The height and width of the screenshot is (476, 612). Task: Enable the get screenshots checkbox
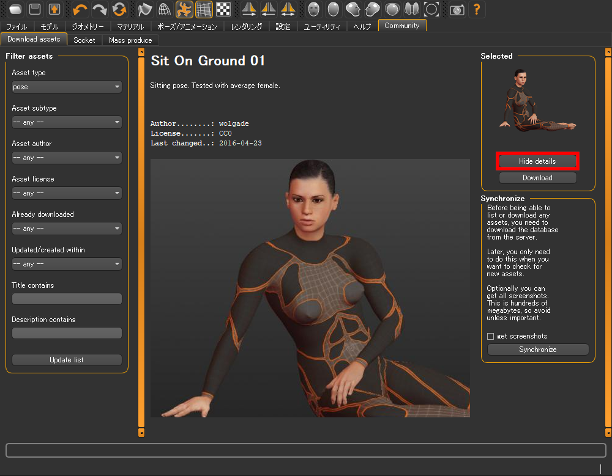pyautogui.click(x=490, y=336)
